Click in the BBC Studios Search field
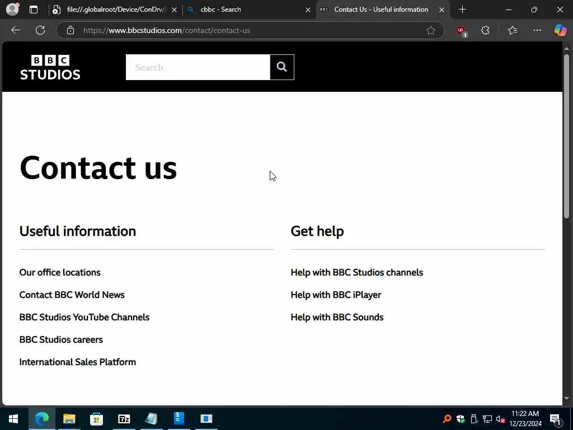 [x=198, y=67]
